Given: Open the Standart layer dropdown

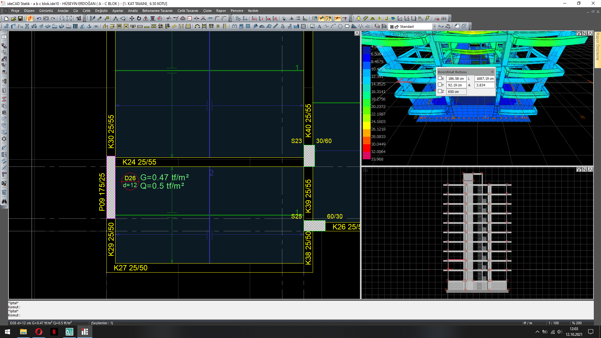Looking at the screenshot, I should pyautogui.click(x=434, y=27).
